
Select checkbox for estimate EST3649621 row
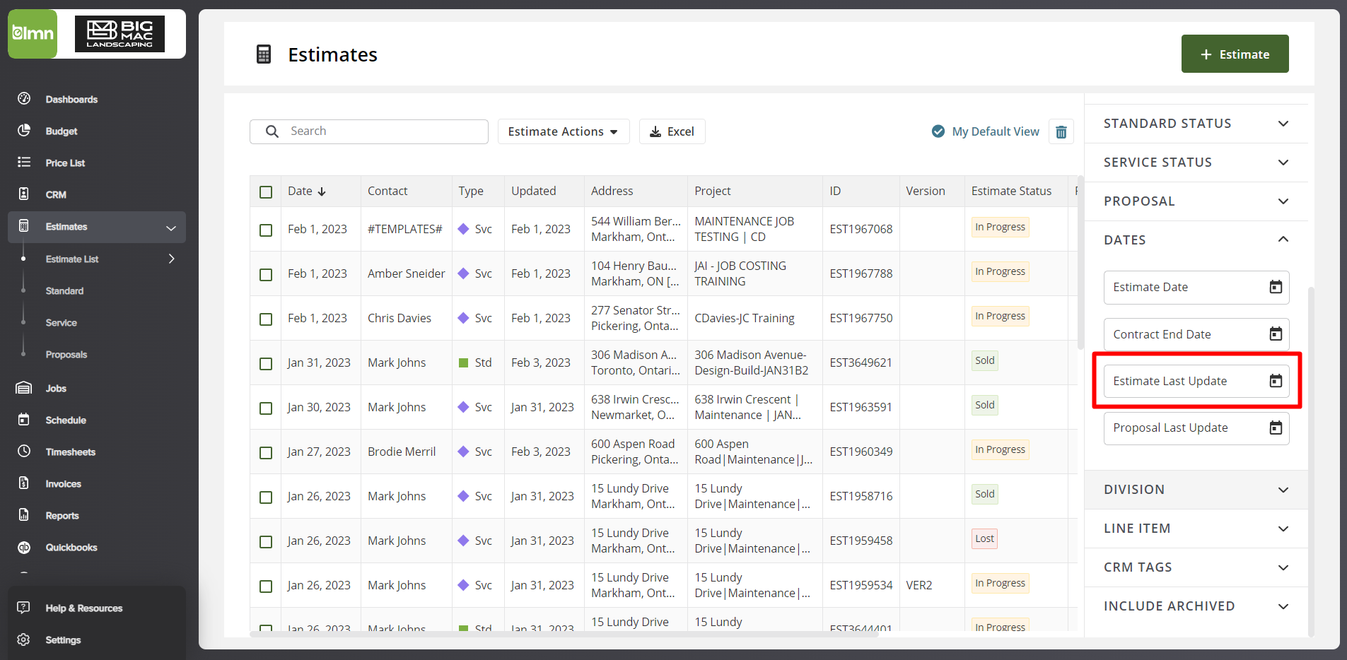266,363
